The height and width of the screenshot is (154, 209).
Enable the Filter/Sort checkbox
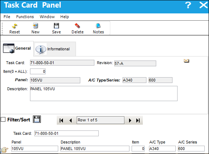3,120
